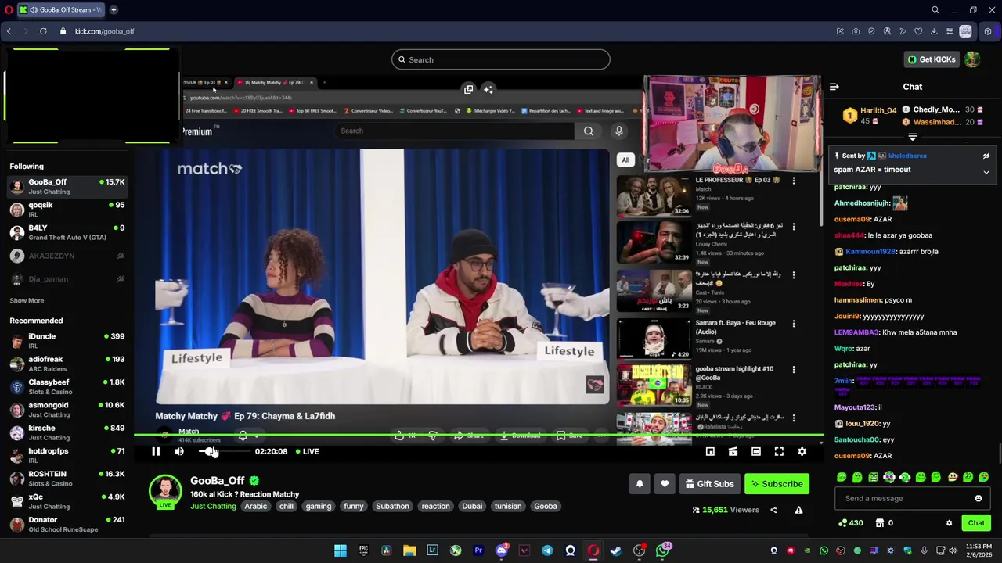
Task: Open Steam from the taskbar
Action: [x=616, y=550]
